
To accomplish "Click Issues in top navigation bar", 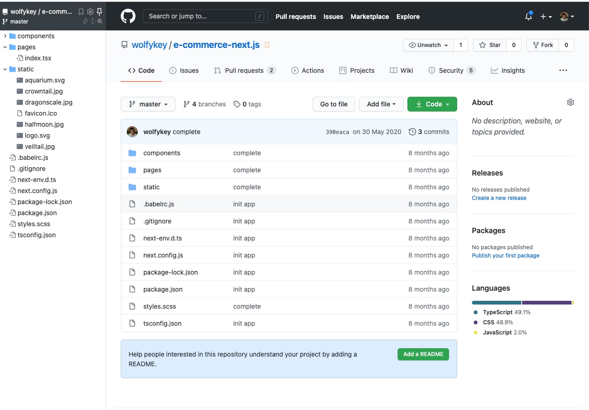I will click(x=333, y=17).
